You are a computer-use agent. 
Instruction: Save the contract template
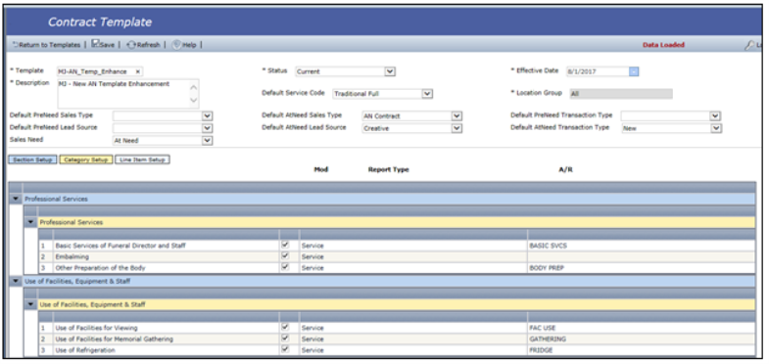pos(103,45)
